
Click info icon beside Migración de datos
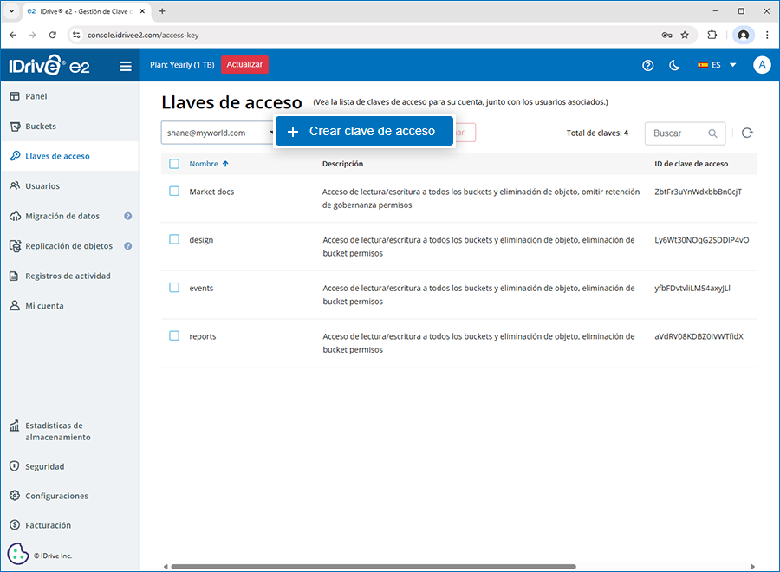[x=127, y=216]
